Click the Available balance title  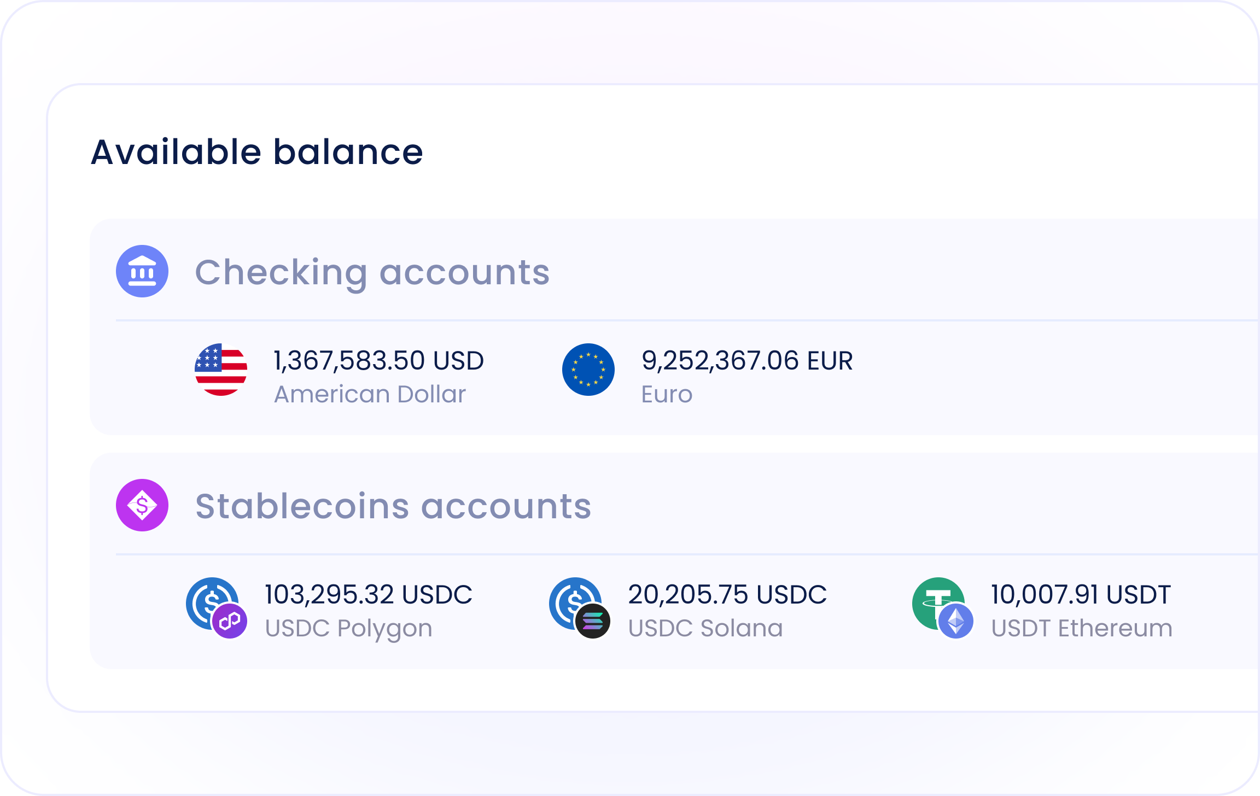click(257, 152)
